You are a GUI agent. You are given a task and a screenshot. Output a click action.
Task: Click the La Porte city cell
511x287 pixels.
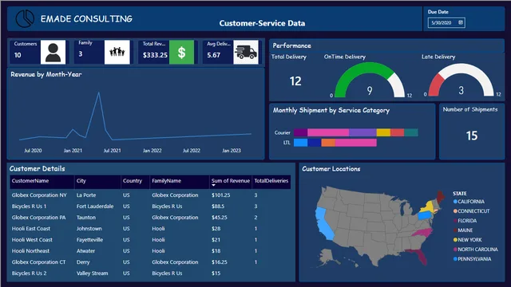[x=86, y=195]
